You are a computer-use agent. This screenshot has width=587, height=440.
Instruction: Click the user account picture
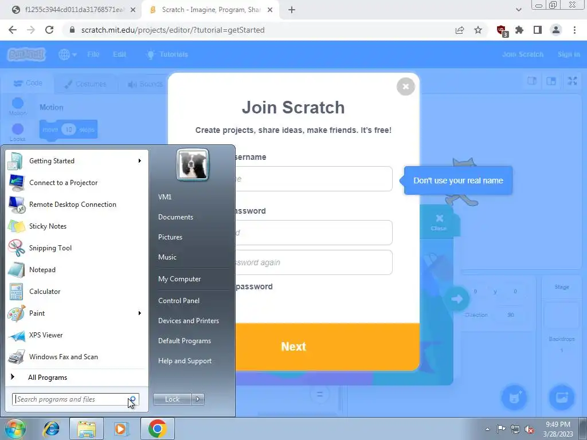[x=193, y=164]
